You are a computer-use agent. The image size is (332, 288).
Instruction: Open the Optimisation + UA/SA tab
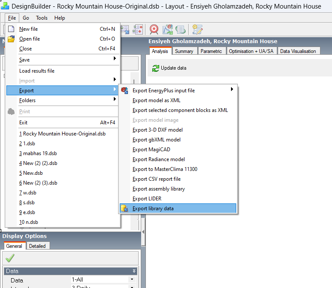[x=251, y=51]
